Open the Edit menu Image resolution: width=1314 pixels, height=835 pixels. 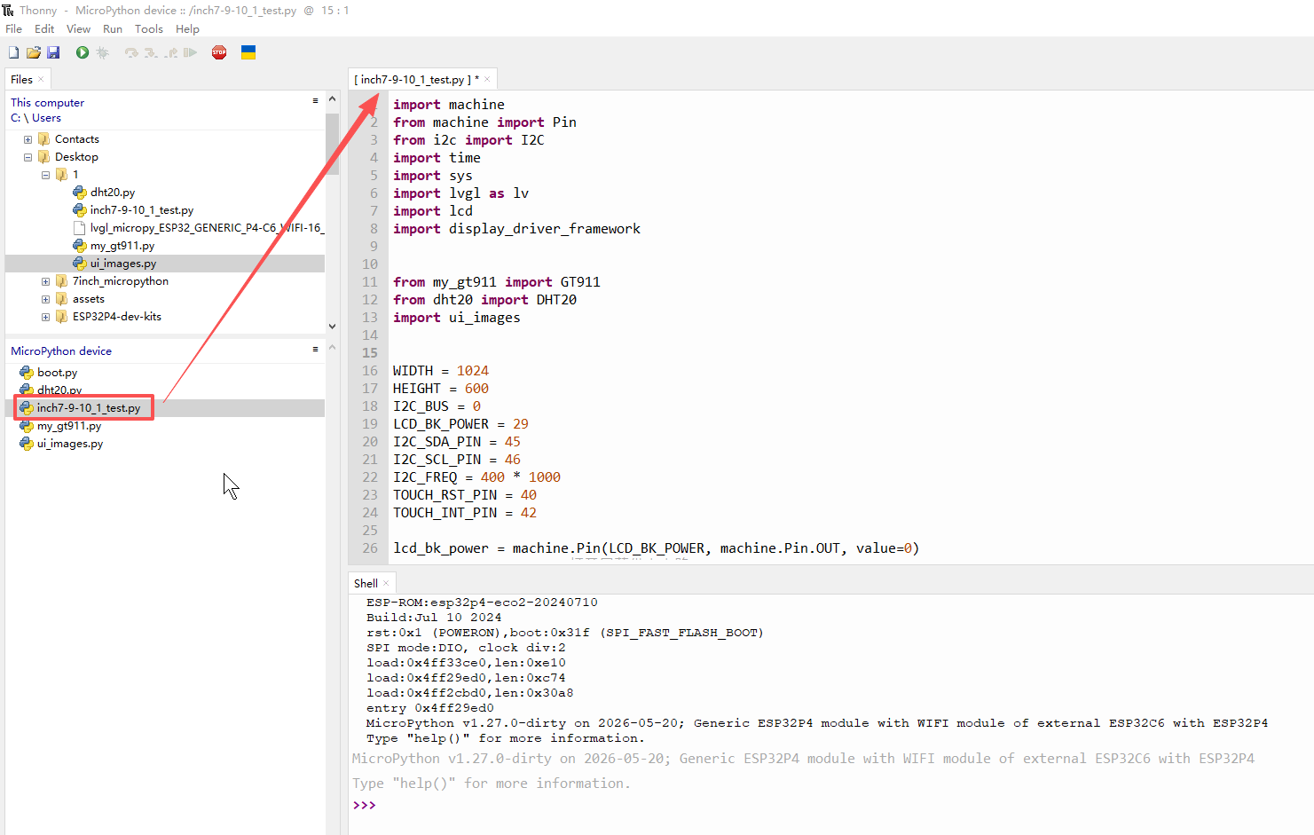pos(44,29)
